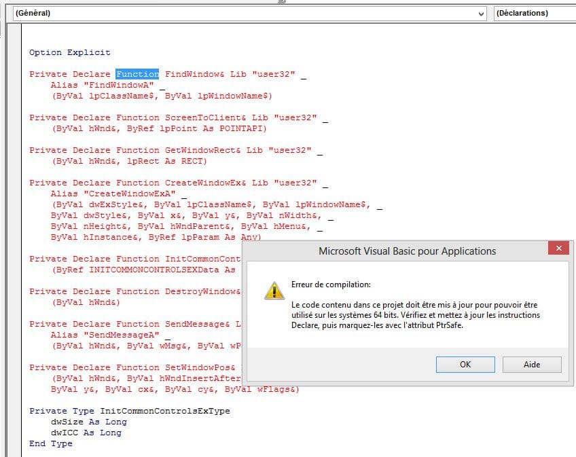
Task: Click the code editor margin indicator bar
Action: click(14, 240)
